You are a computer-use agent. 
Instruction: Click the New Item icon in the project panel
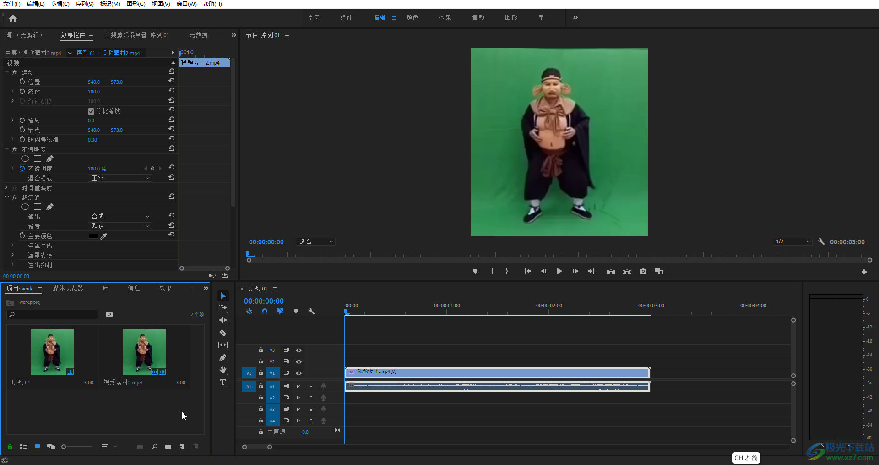tap(182, 446)
